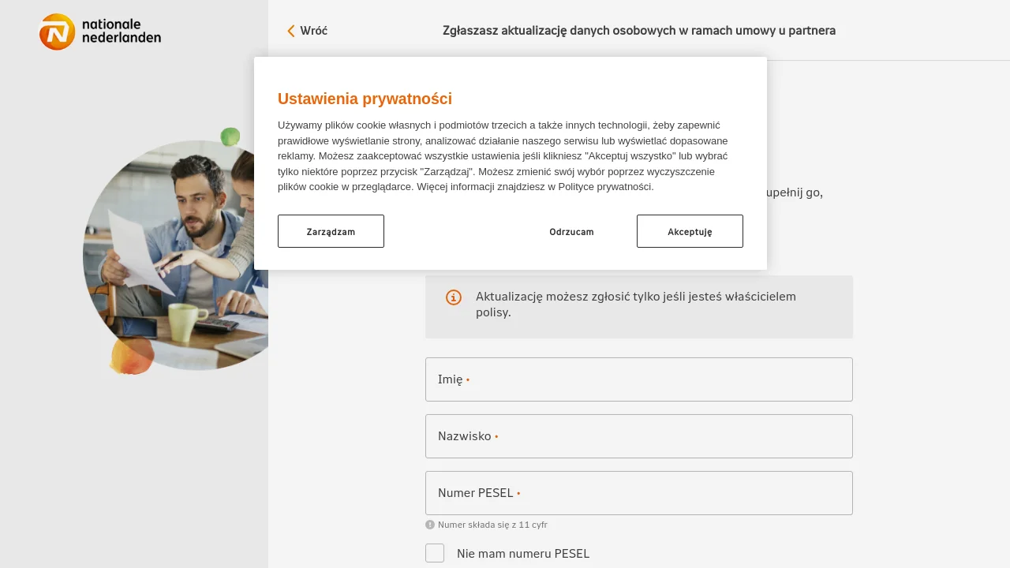
Task: Select the 'Numer PESEL' input field
Action: (638, 493)
